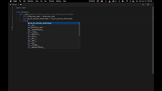This screenshot has width=162, height=91.
Task: Split the editor with the split icon
Action: (x=148, y=5)
